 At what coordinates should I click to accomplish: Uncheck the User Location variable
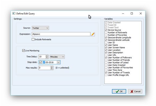106,50
